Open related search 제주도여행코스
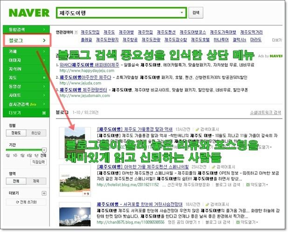Image resolution: width=288 pixels, height=232 pixels. click(192, 32)
